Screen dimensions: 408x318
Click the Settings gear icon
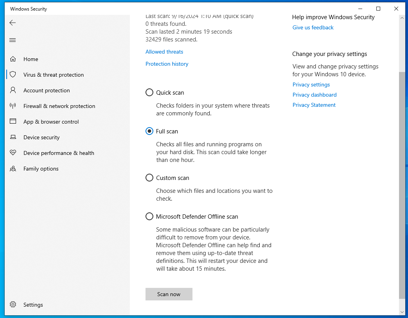[13, 304]
